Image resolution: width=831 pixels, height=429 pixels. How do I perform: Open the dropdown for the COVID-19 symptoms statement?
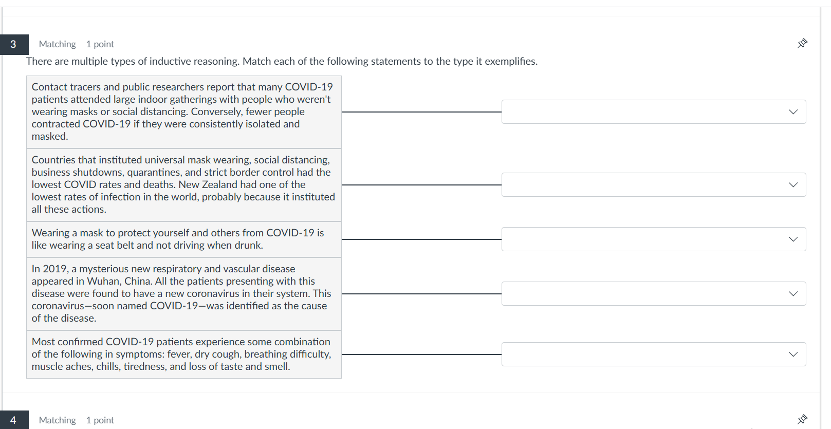click(x=653, y=354)
